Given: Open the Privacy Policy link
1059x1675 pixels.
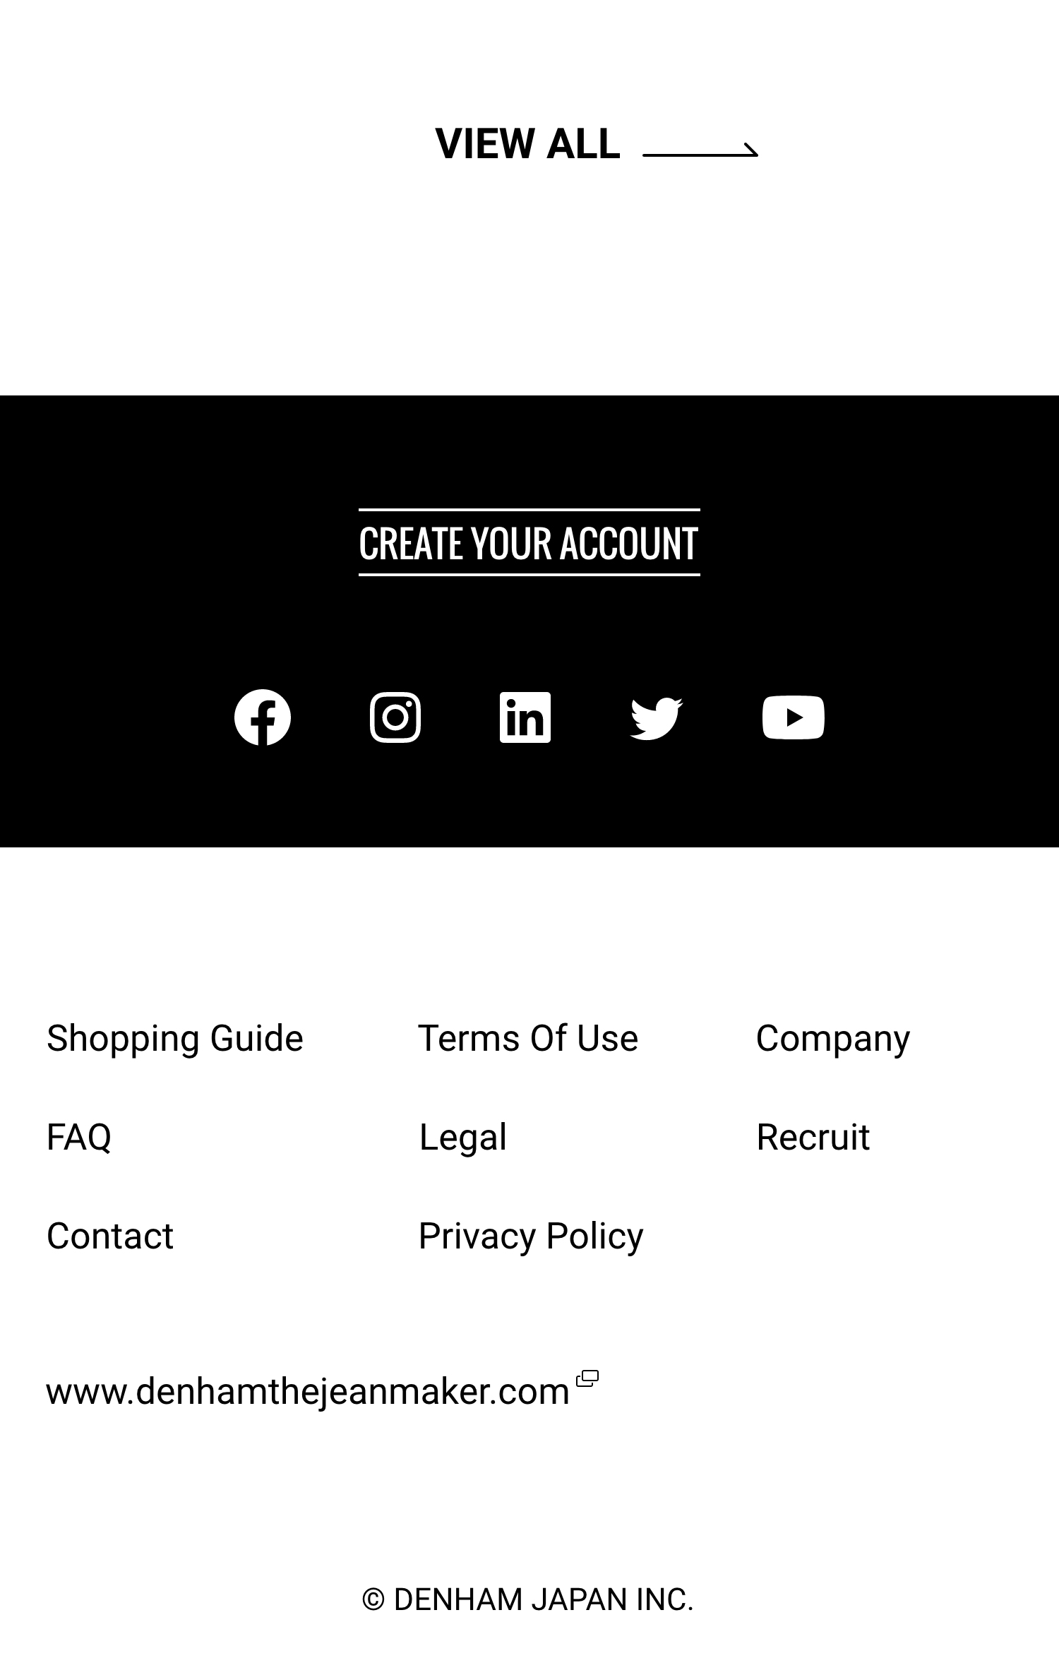Looking at the screenshot, I should pyautogui.click(x=531, y=1236).
